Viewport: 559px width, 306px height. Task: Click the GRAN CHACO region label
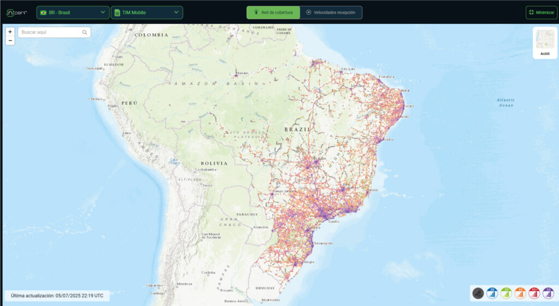click(x=230, y=222)
